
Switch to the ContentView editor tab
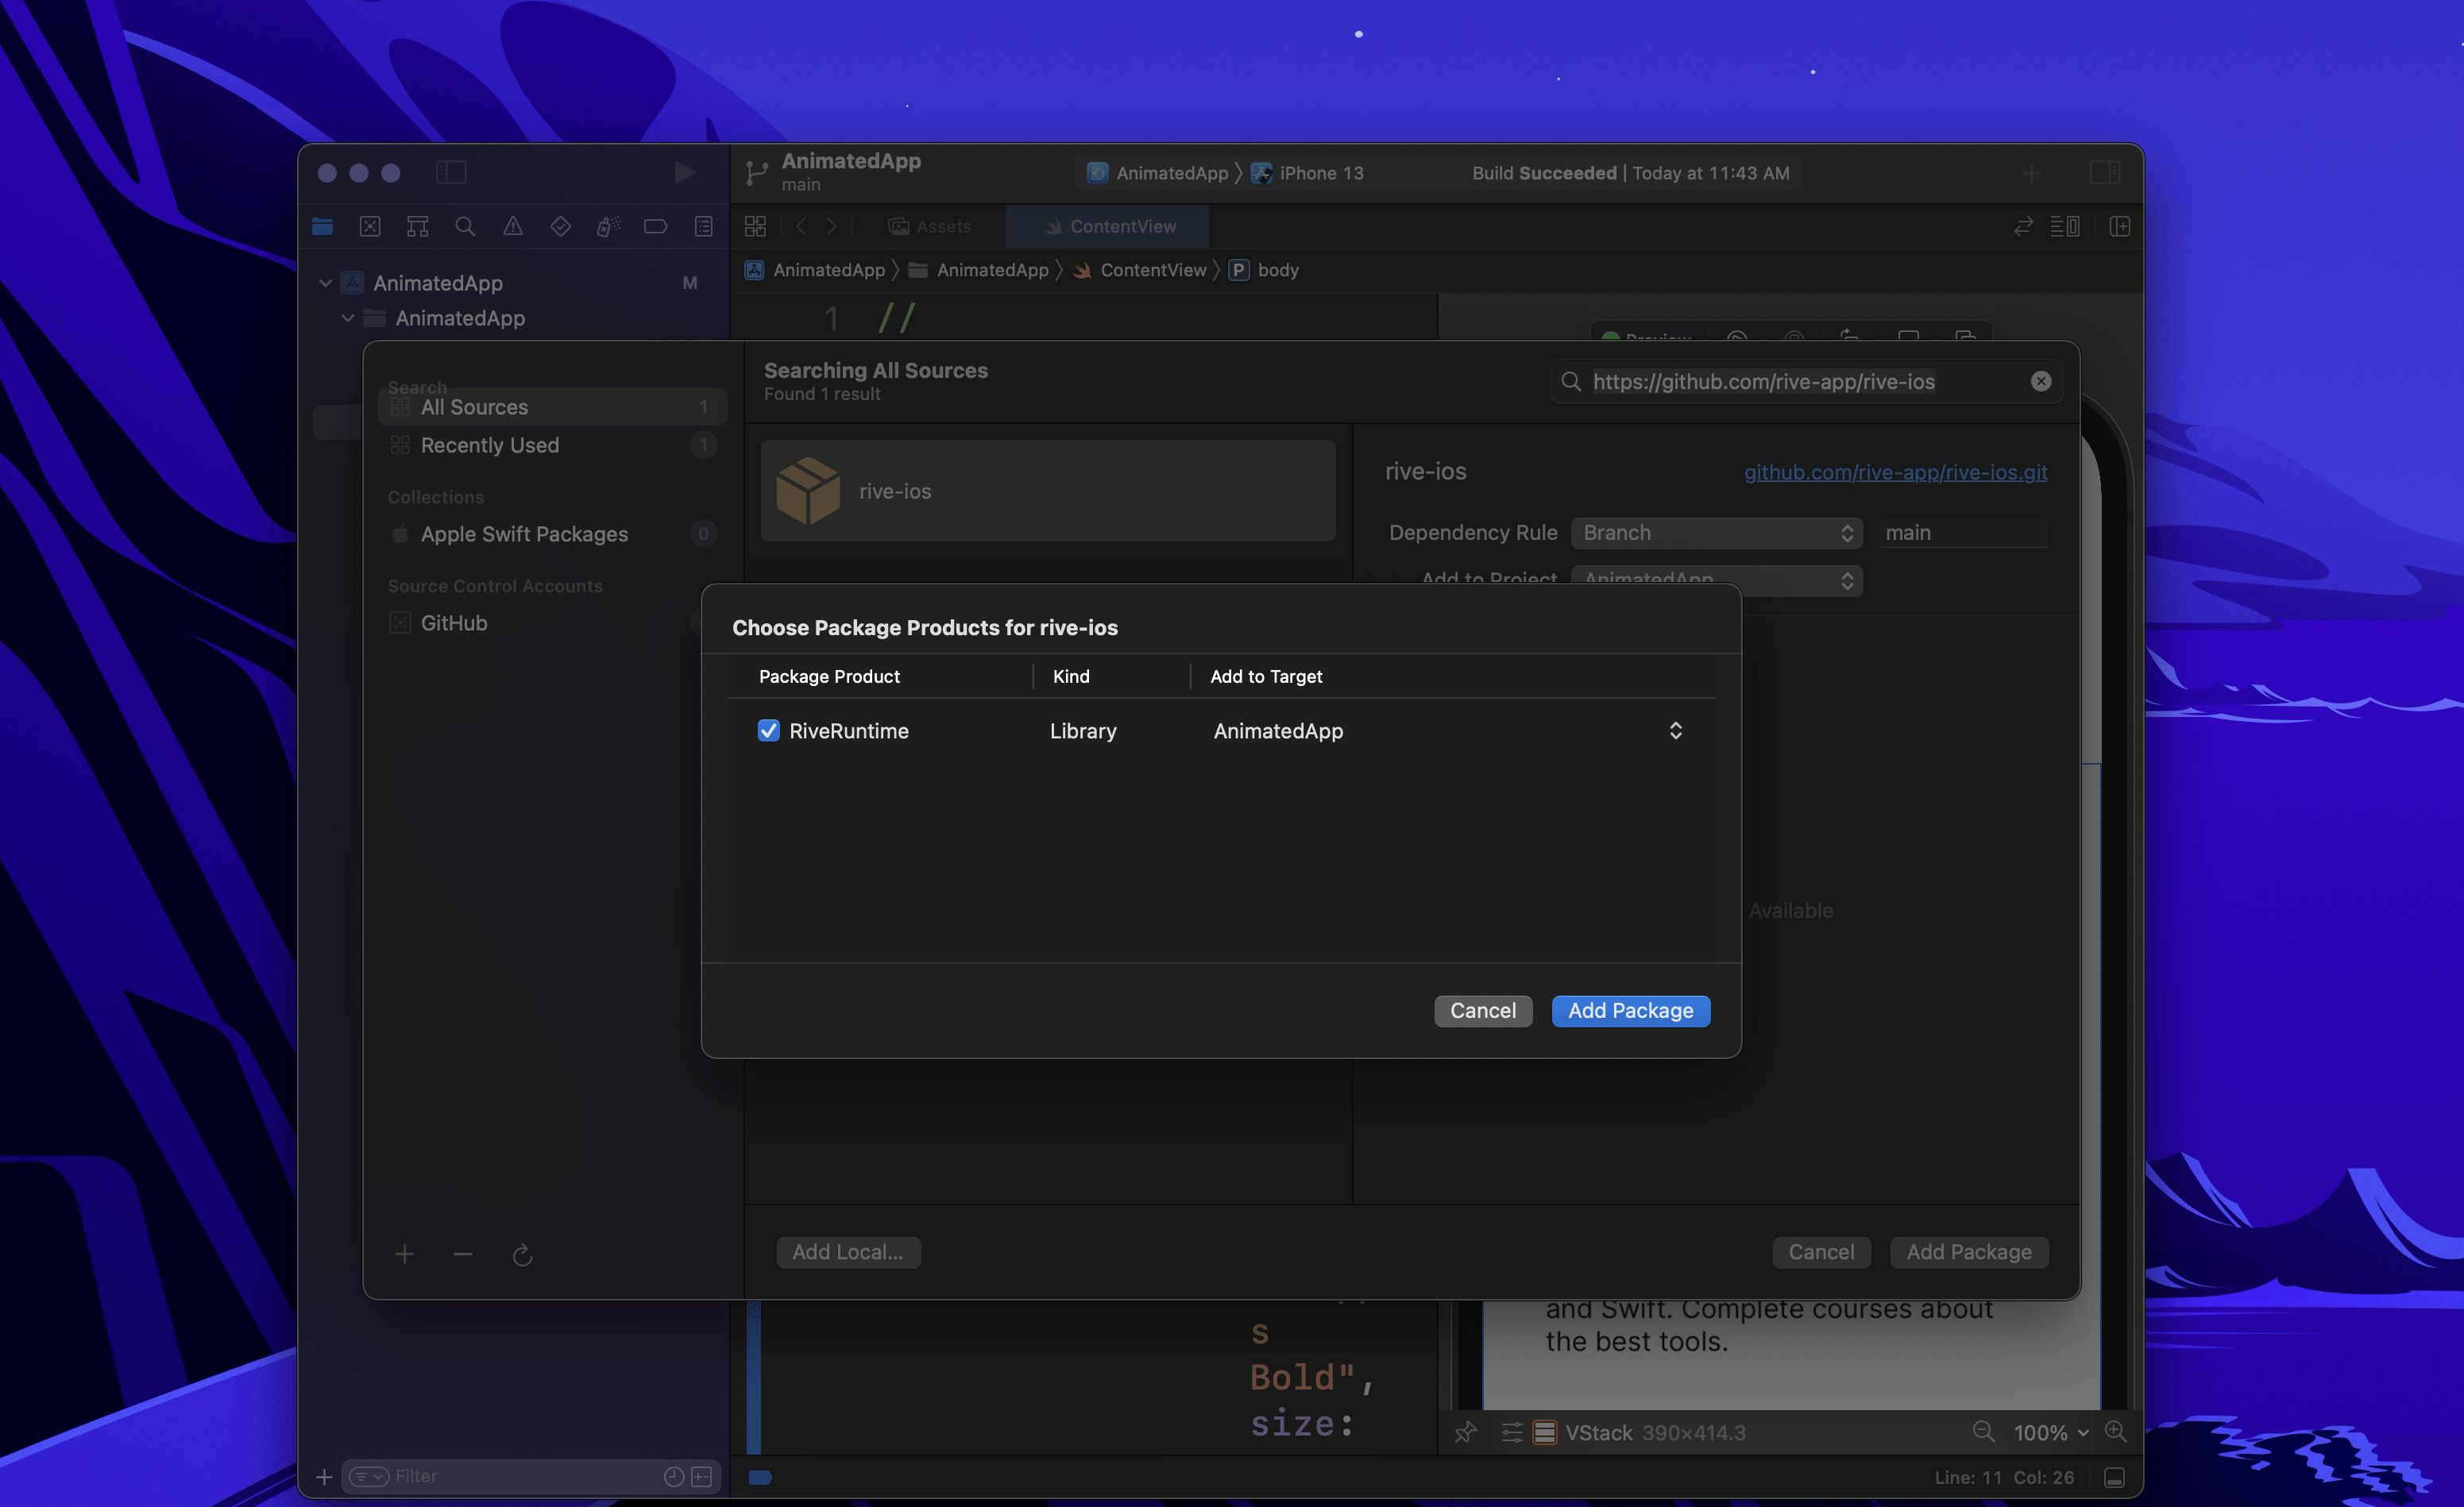point(1108,227)
